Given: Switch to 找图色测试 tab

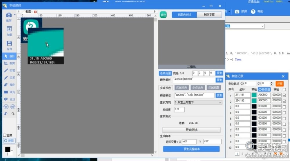Looking at the screenshot, I should click(184, 14).
